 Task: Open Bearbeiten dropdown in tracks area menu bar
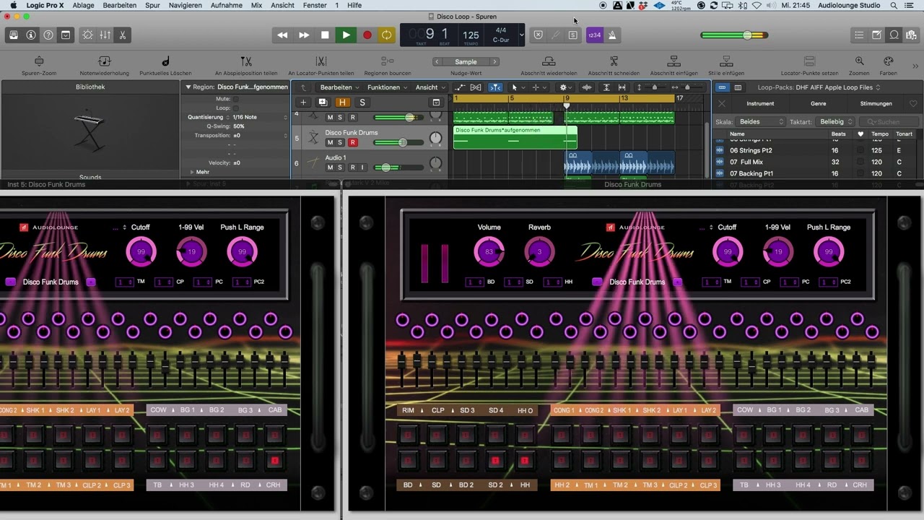coord(339,87)
